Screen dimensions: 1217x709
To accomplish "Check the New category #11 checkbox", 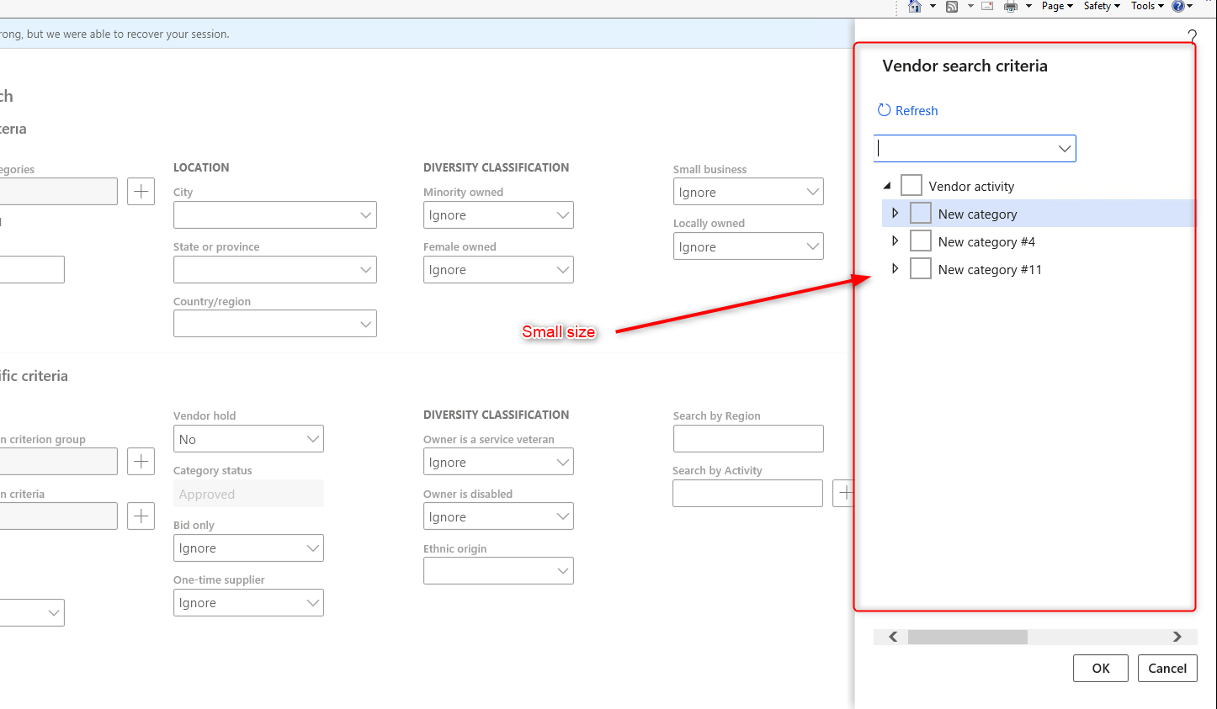I will pos(920,268).
